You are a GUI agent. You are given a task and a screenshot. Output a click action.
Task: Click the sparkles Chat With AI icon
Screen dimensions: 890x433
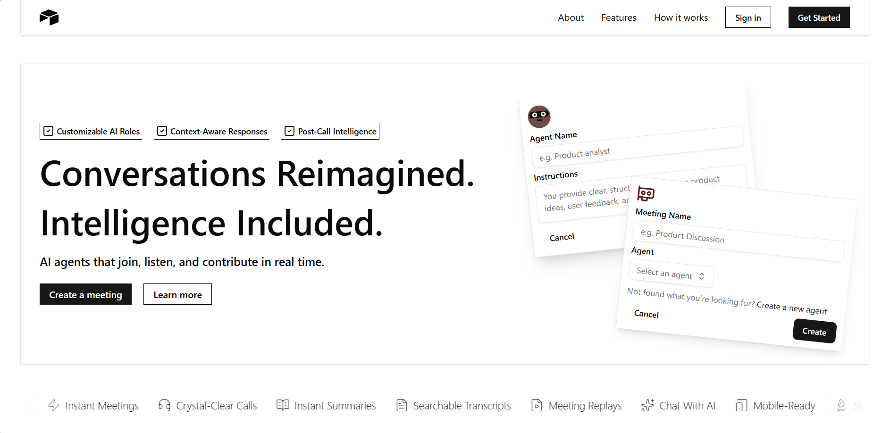647,405
